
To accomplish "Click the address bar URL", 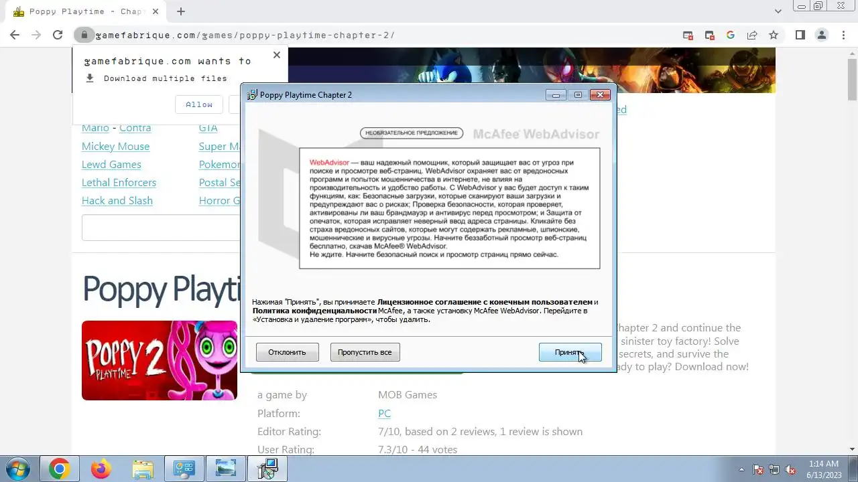I will pos(245,35).
